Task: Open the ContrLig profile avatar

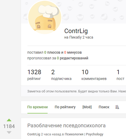Action: click(45, 17)
